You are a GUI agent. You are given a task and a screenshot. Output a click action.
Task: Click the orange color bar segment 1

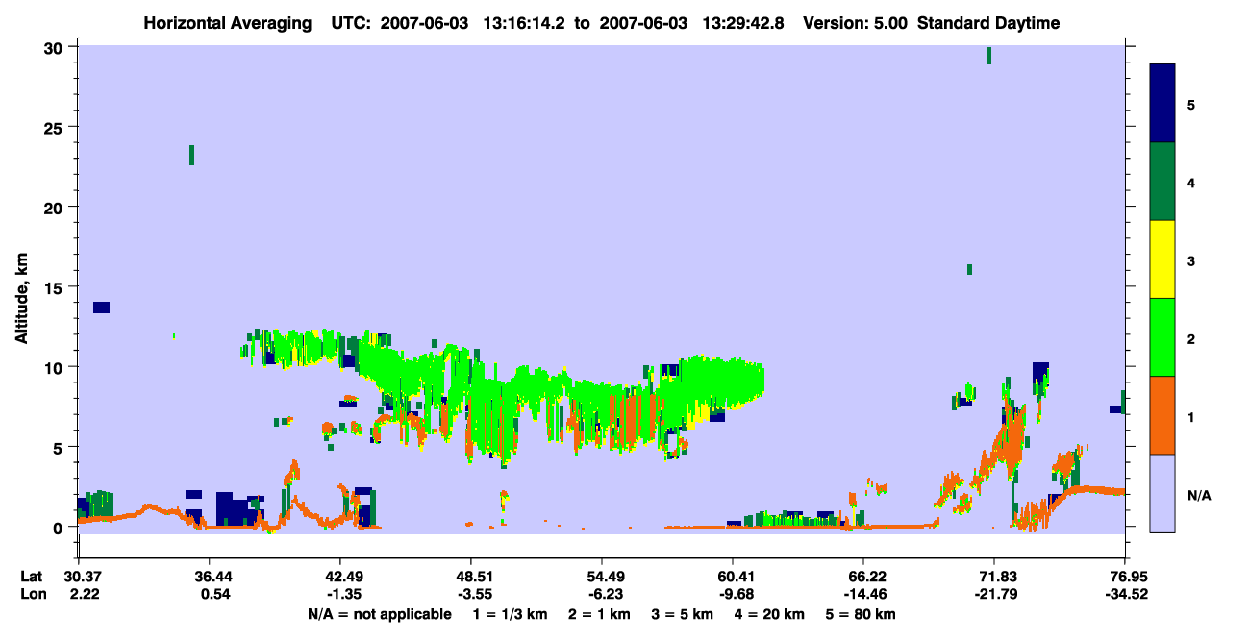pyautogui.click(x=1162, y=415)
